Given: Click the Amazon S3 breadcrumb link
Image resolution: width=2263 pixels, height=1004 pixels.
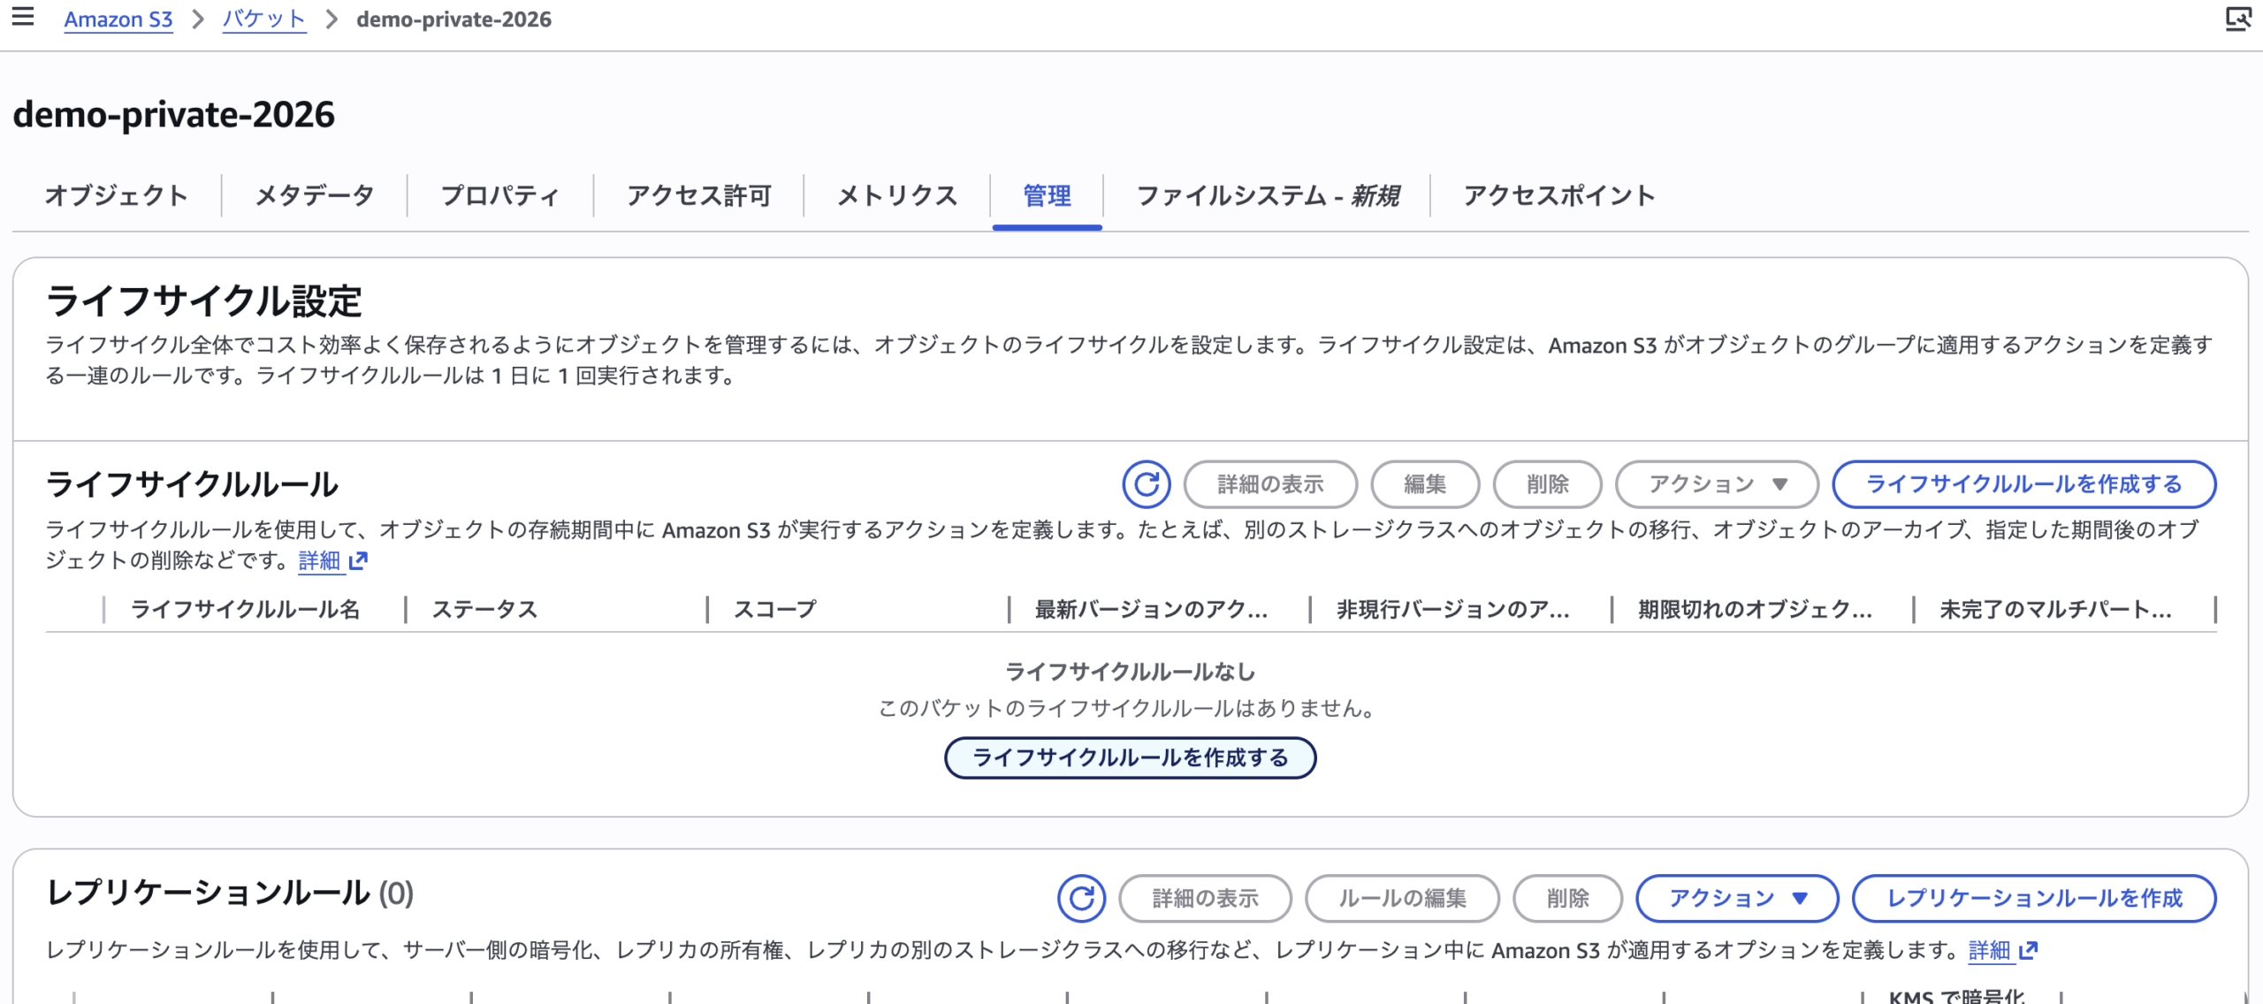Looking at the screenshot, I should [118, 19].
